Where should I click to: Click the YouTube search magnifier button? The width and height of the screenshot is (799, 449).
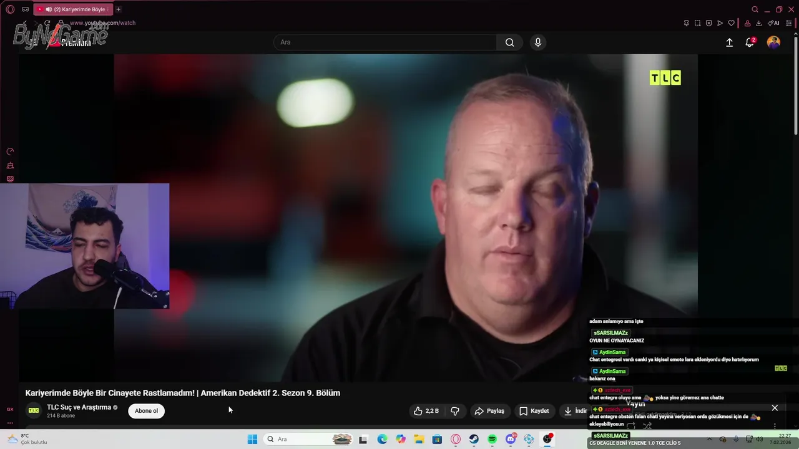pyautogui.click(x=510, y=42)
